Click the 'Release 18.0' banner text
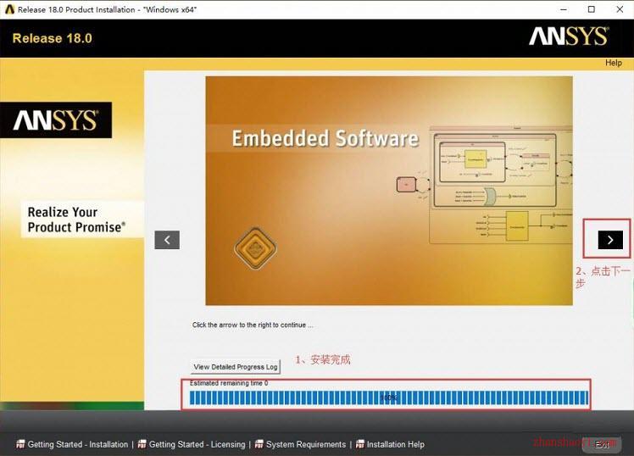Viewport: 634px width, 456px height. (x=53, y=38)
